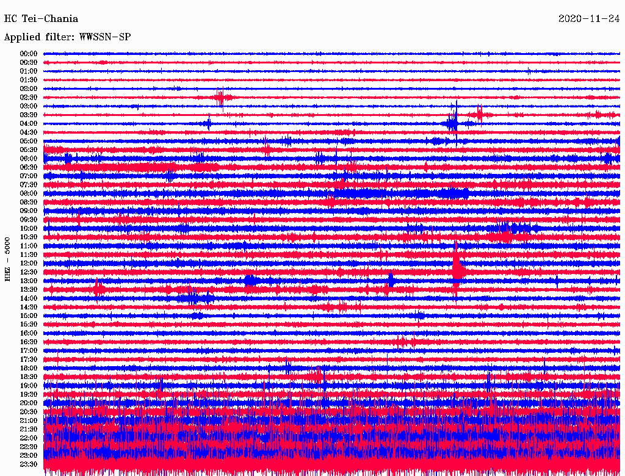This screenshot has height=476, width=625.
Task: Select the 11:00 time label
Action: [x=29, y=246]
